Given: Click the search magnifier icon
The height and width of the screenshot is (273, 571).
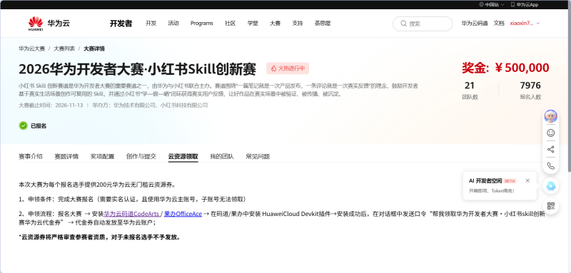Looking at the screenshot, I should 403,24.
